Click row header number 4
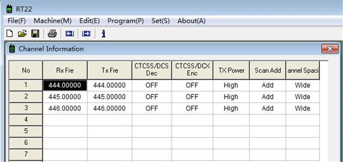This screenshot has width=343, height=162. click(26, 120)
